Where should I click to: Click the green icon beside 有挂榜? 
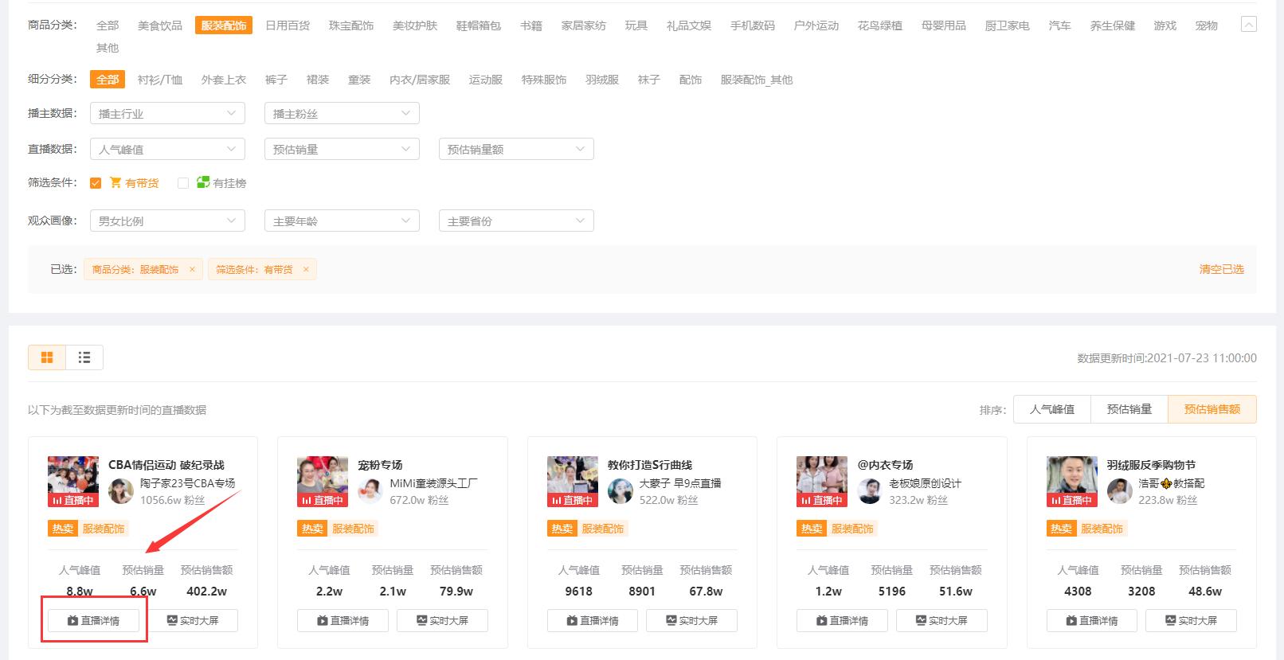click(203, 182)
